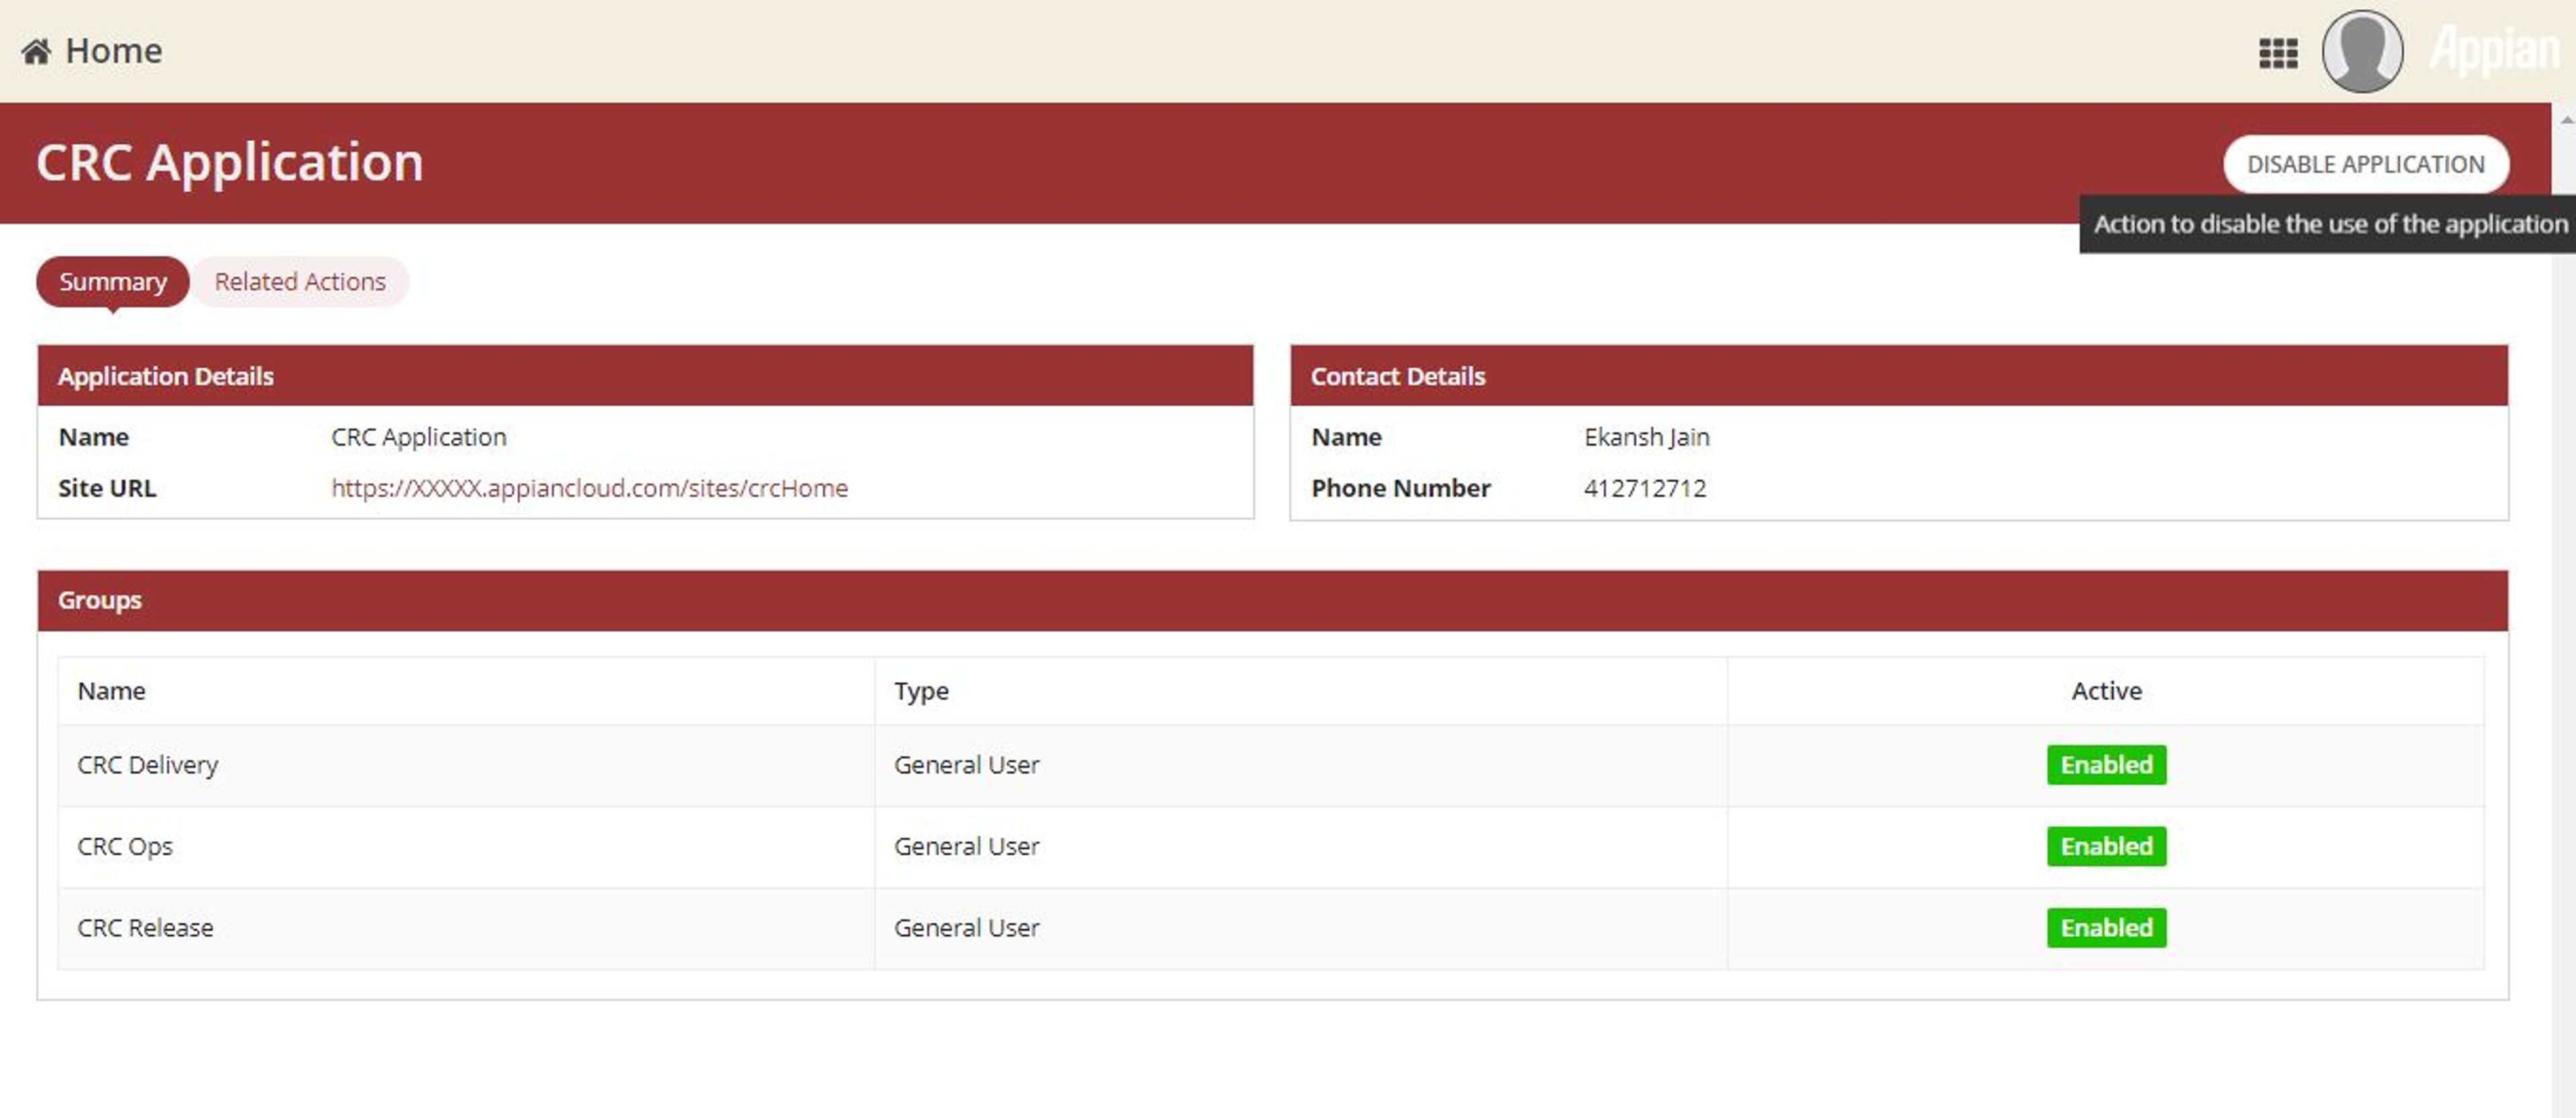Click the Active column header in Groups
The height and width of the screenshot is (1118, 2576).
pos(2106,691)
